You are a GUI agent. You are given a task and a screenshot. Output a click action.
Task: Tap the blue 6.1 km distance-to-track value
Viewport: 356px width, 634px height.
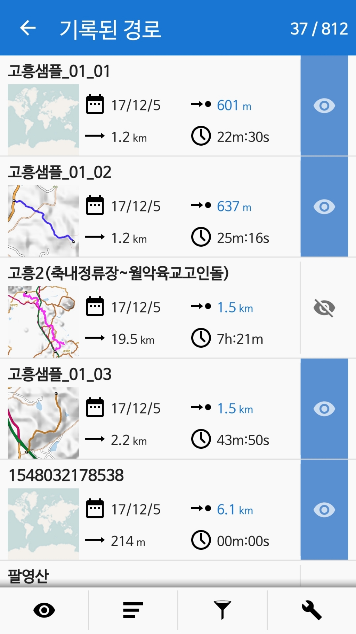coord(235,510)
